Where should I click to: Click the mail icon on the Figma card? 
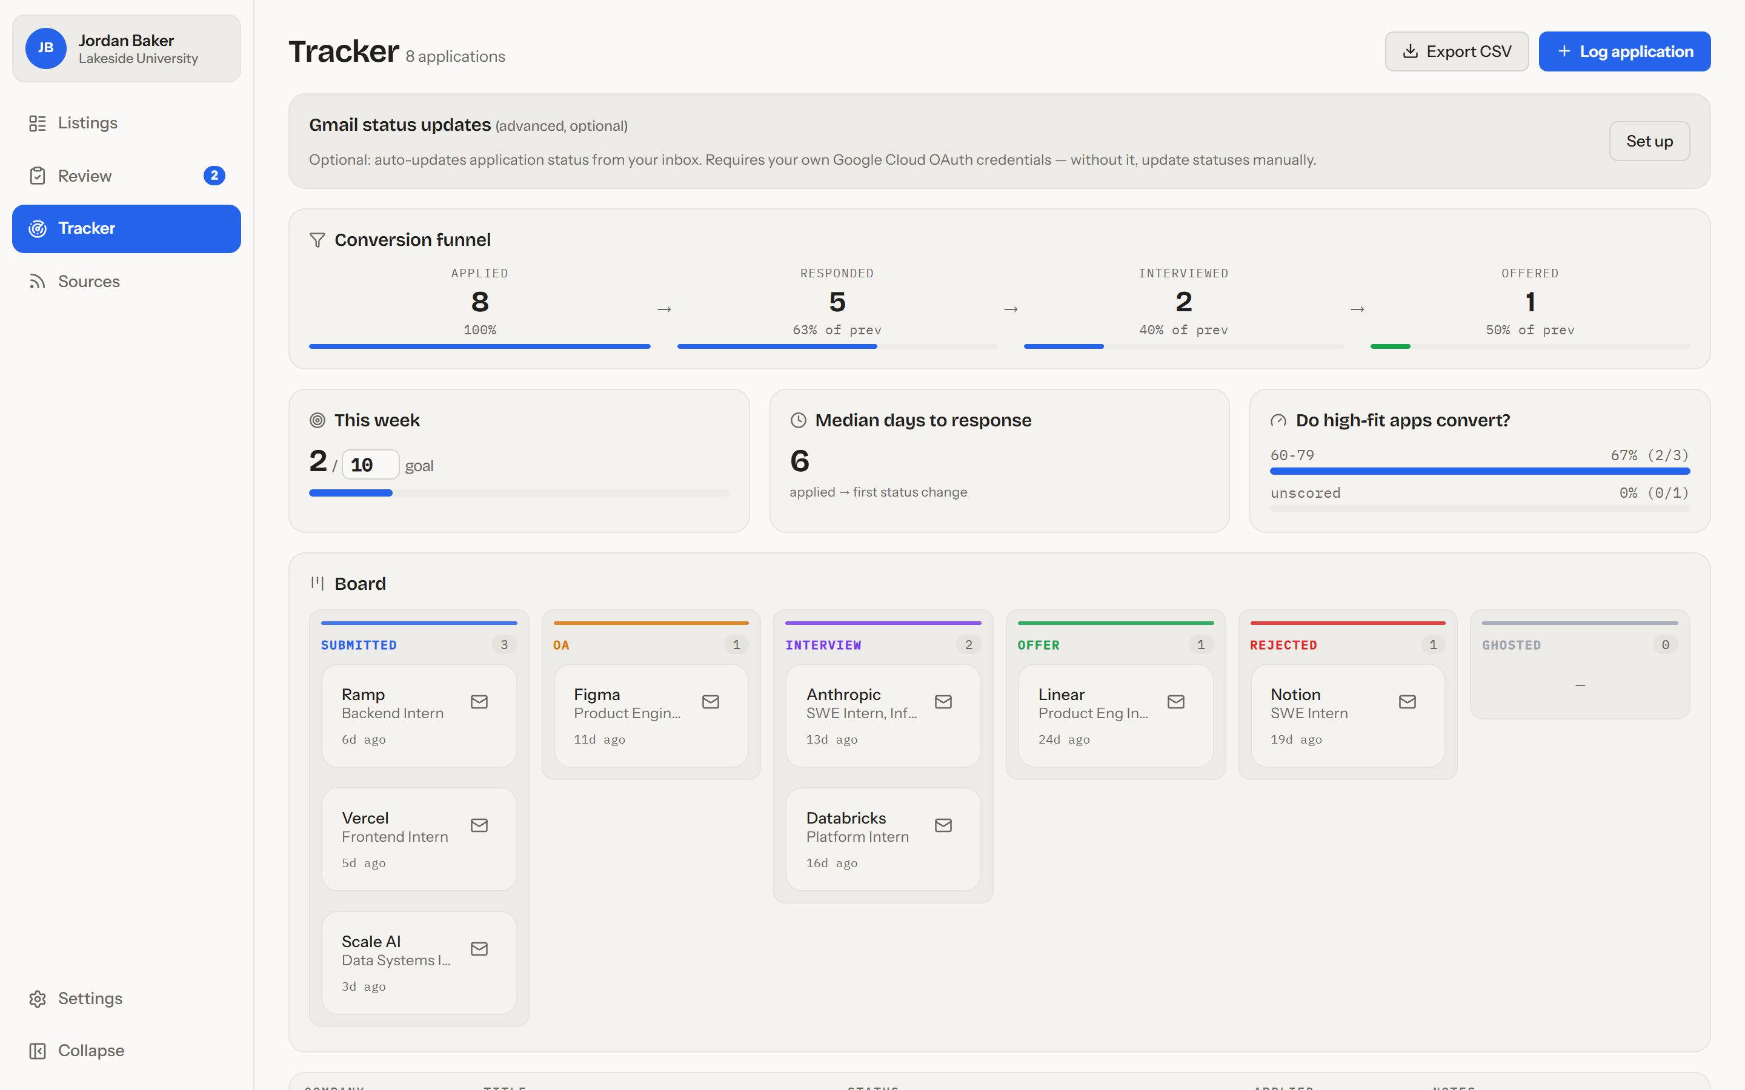(711, 701)
